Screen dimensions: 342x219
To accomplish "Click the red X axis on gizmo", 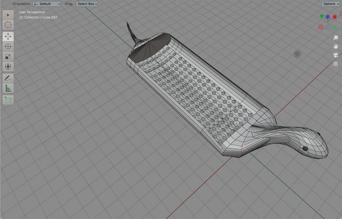I will [x=335, y=17].
